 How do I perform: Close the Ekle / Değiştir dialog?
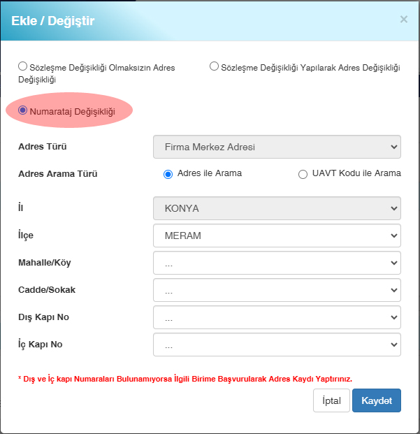403,20
